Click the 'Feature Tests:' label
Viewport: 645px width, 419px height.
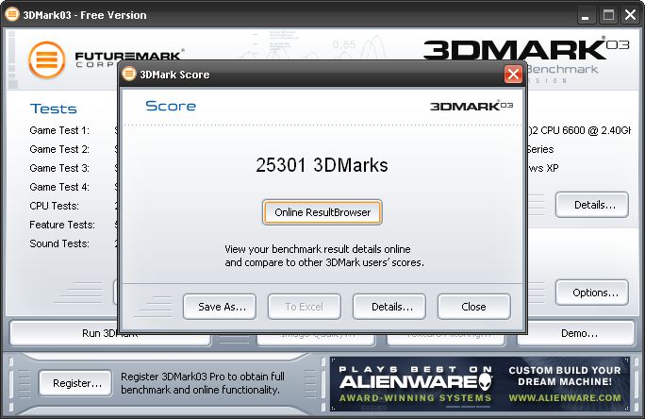coord(62,225)
